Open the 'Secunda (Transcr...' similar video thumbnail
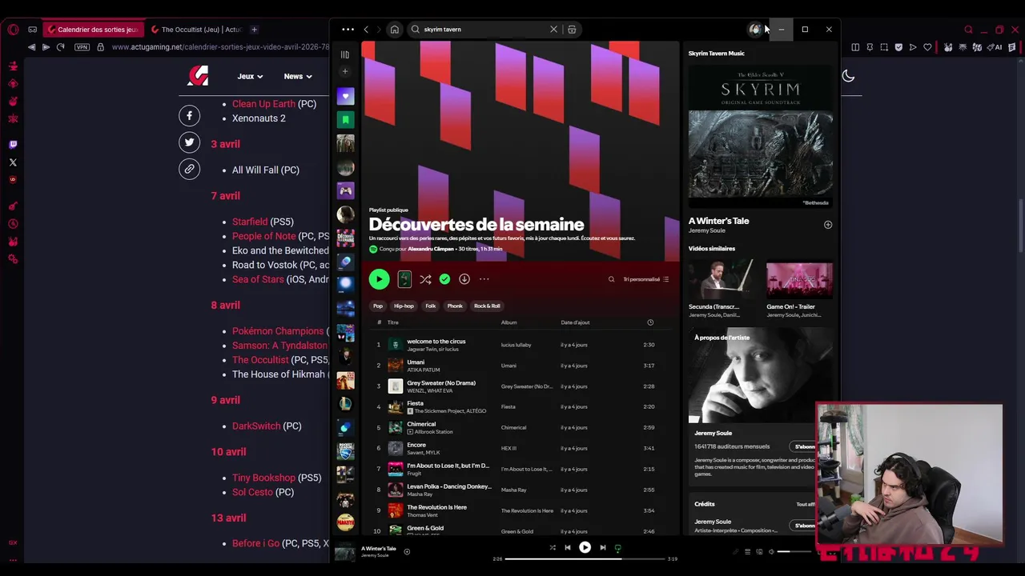The width and height of the screenshot is (1025, 576). 721,280
